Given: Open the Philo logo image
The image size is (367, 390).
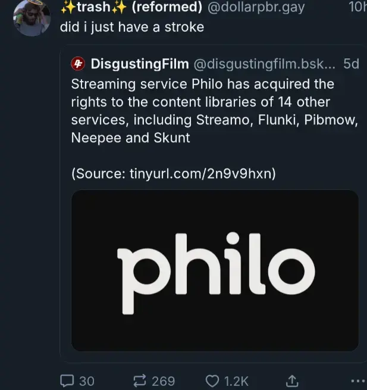Looking at the screenshot, I should click(215, 271).
